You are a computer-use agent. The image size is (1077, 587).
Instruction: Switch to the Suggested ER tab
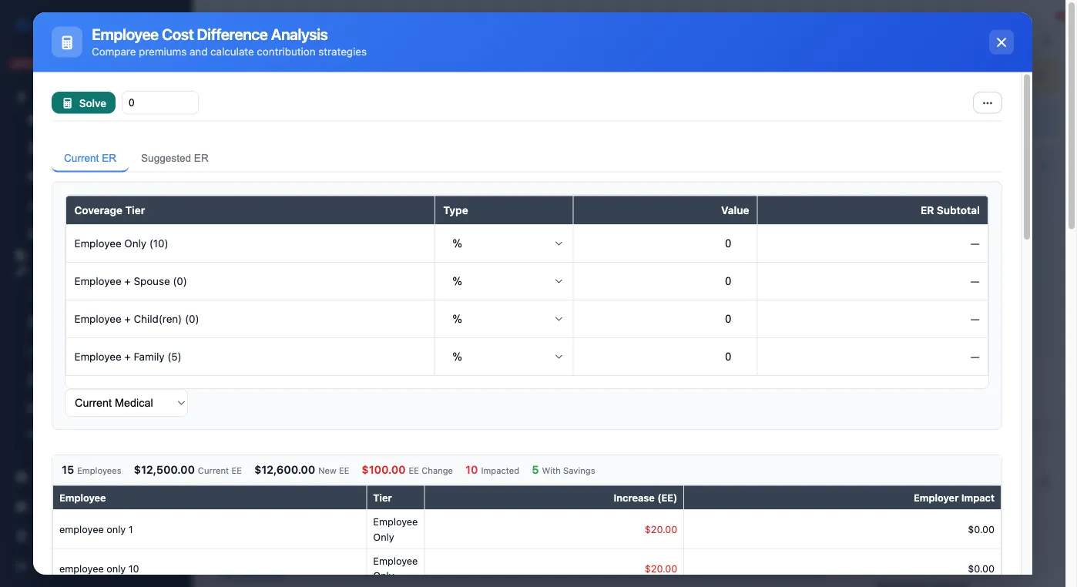pos(174,158)
